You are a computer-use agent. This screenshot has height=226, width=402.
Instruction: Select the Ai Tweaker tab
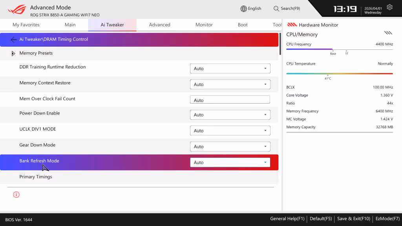[112, 25]
